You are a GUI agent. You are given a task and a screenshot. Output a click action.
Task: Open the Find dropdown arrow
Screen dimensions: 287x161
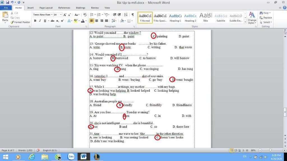point(270,13)
